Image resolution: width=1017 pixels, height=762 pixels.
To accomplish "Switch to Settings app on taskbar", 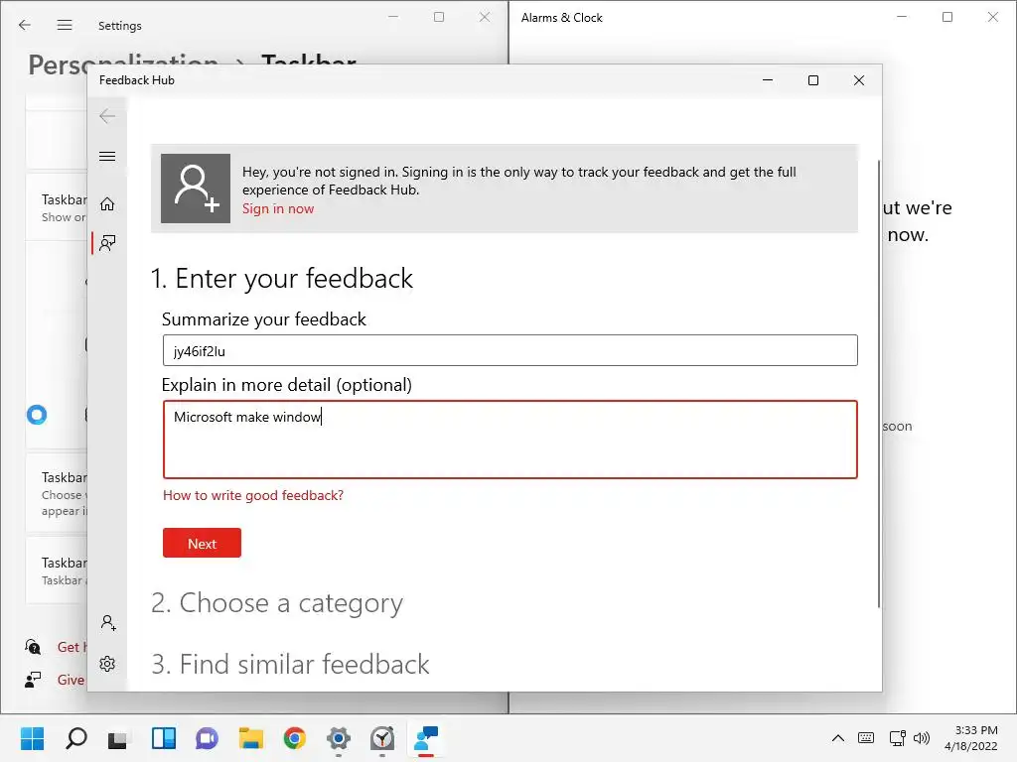I will coord(339,738).
